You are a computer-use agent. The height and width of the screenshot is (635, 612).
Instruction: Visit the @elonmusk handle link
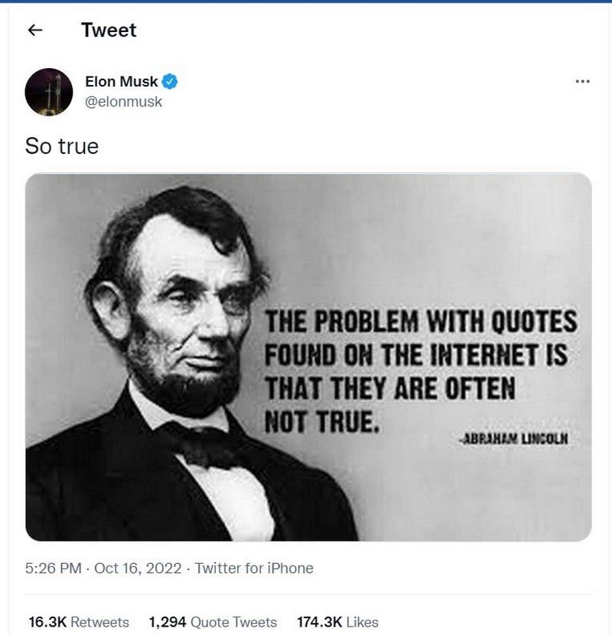[124, 101]
